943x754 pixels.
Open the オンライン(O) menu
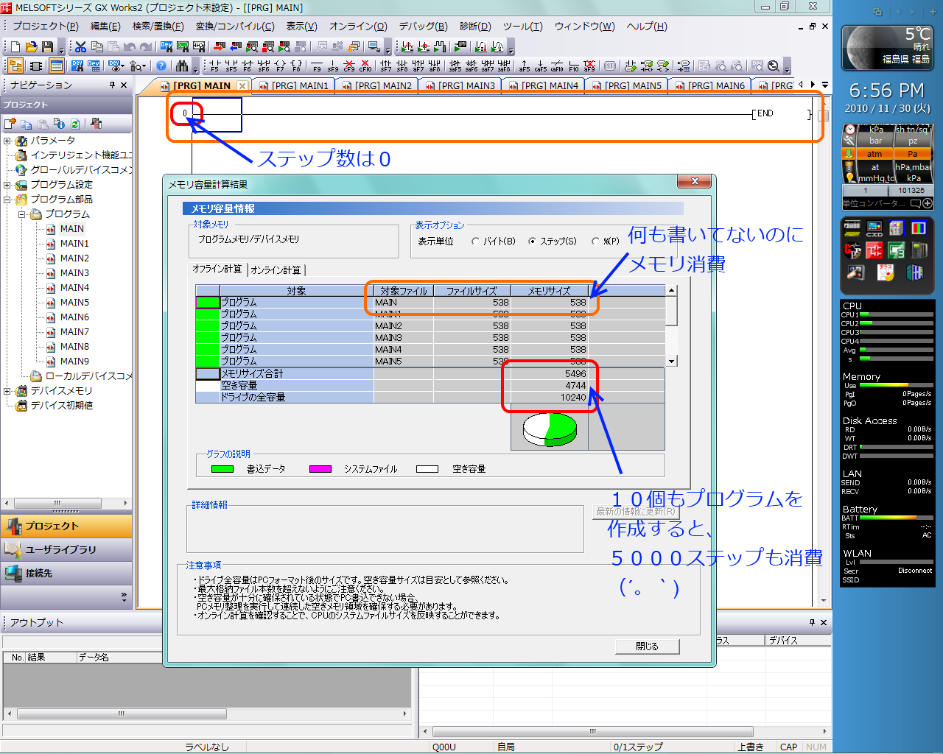pos(358,27)
